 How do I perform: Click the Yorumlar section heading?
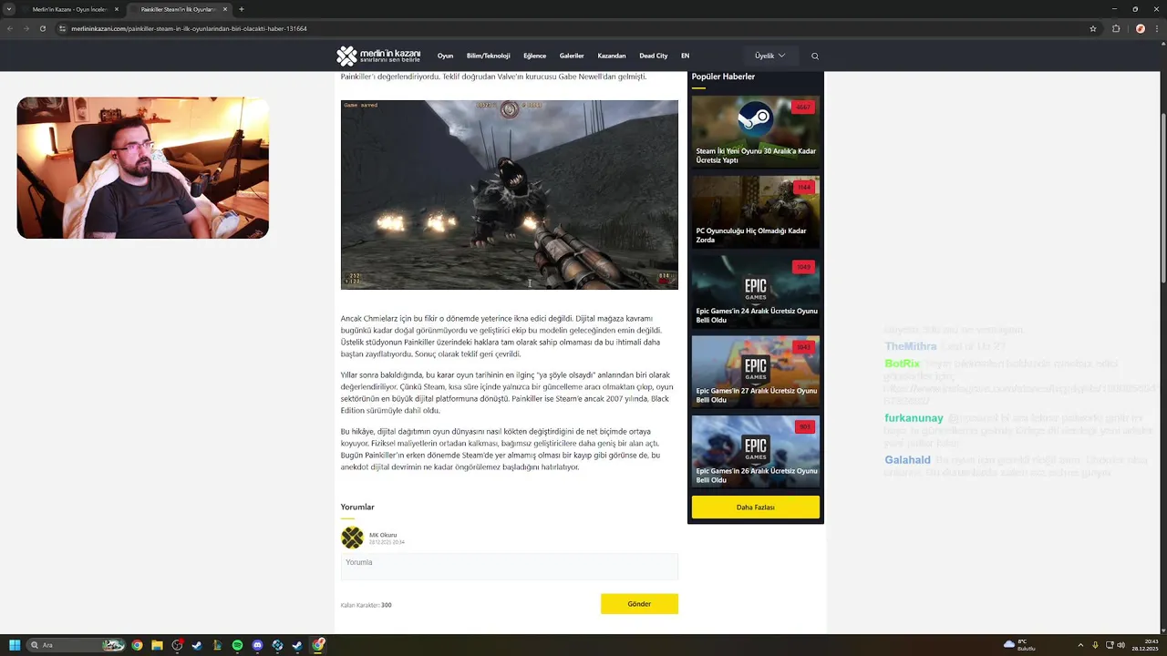357,507
